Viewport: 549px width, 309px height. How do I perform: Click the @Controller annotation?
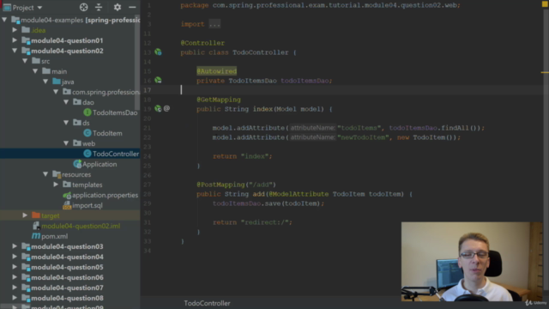point(202,43)
